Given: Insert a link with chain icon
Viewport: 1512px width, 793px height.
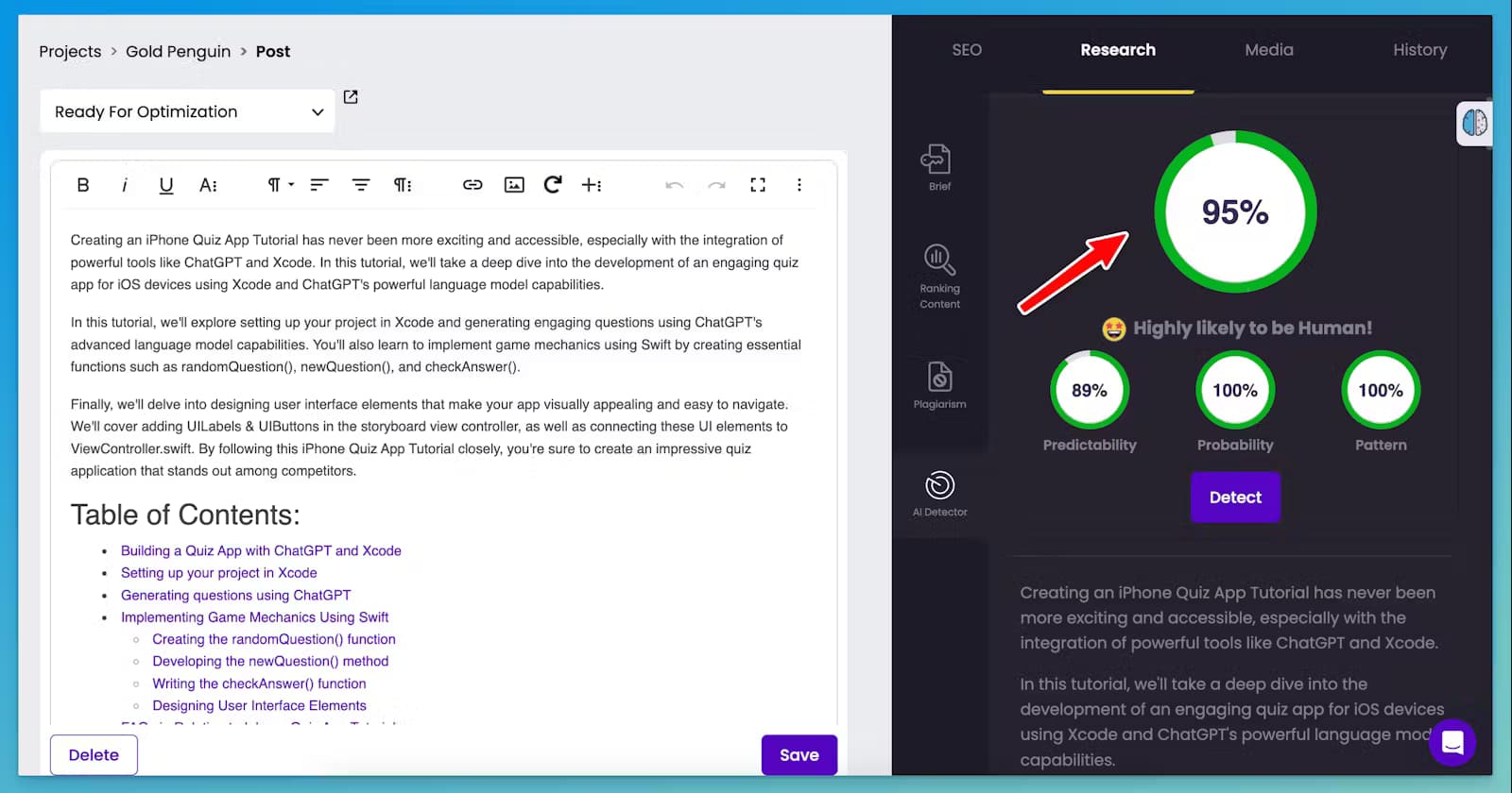Looking at the screenshot, I should (x=472, y=185).
